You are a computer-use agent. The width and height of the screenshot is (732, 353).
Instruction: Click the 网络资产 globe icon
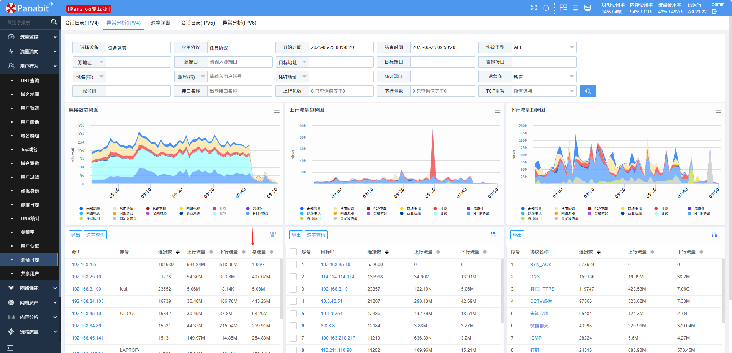(11, 302)
